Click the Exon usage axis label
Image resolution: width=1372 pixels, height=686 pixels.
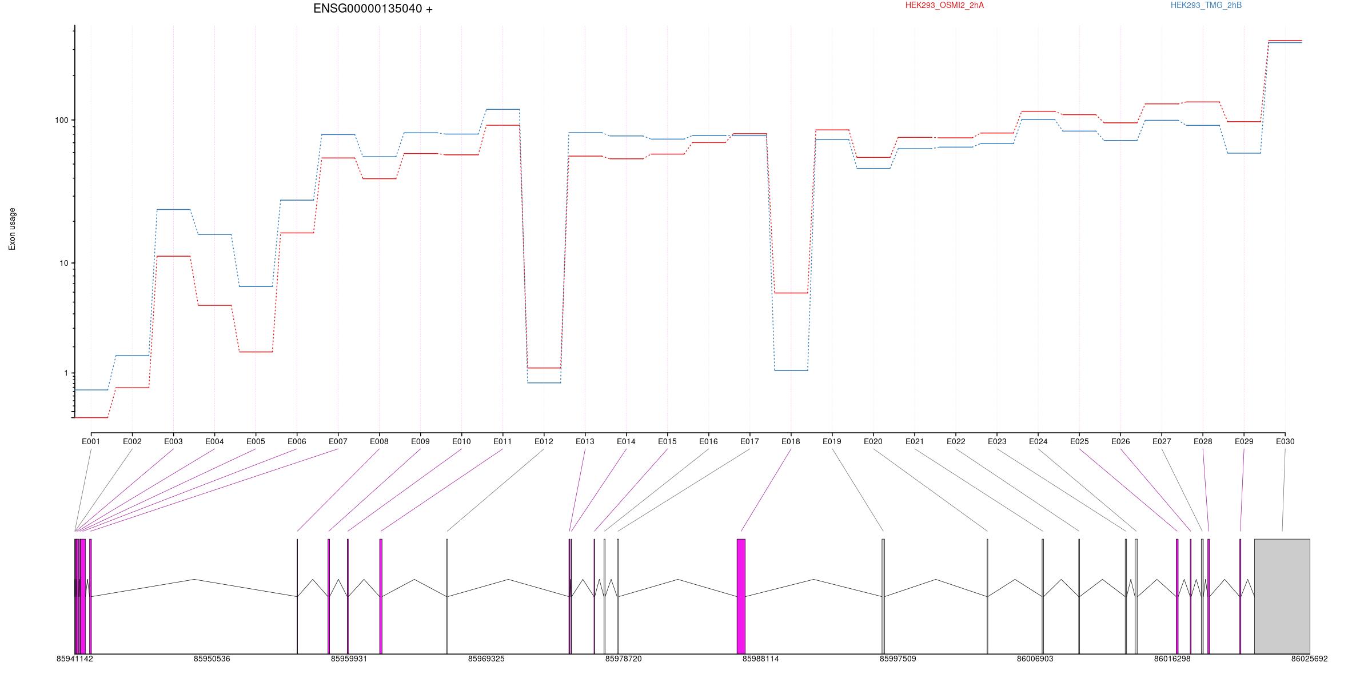[12, 229]
